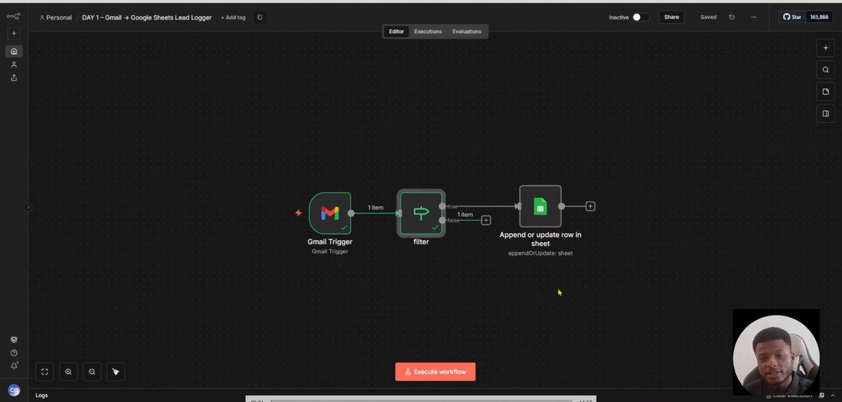
Task: Click the Gmail Trigger output connector dot
Action: point(351,213)
